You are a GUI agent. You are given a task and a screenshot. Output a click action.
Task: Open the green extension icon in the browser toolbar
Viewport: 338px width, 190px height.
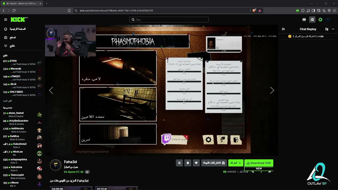298,11
